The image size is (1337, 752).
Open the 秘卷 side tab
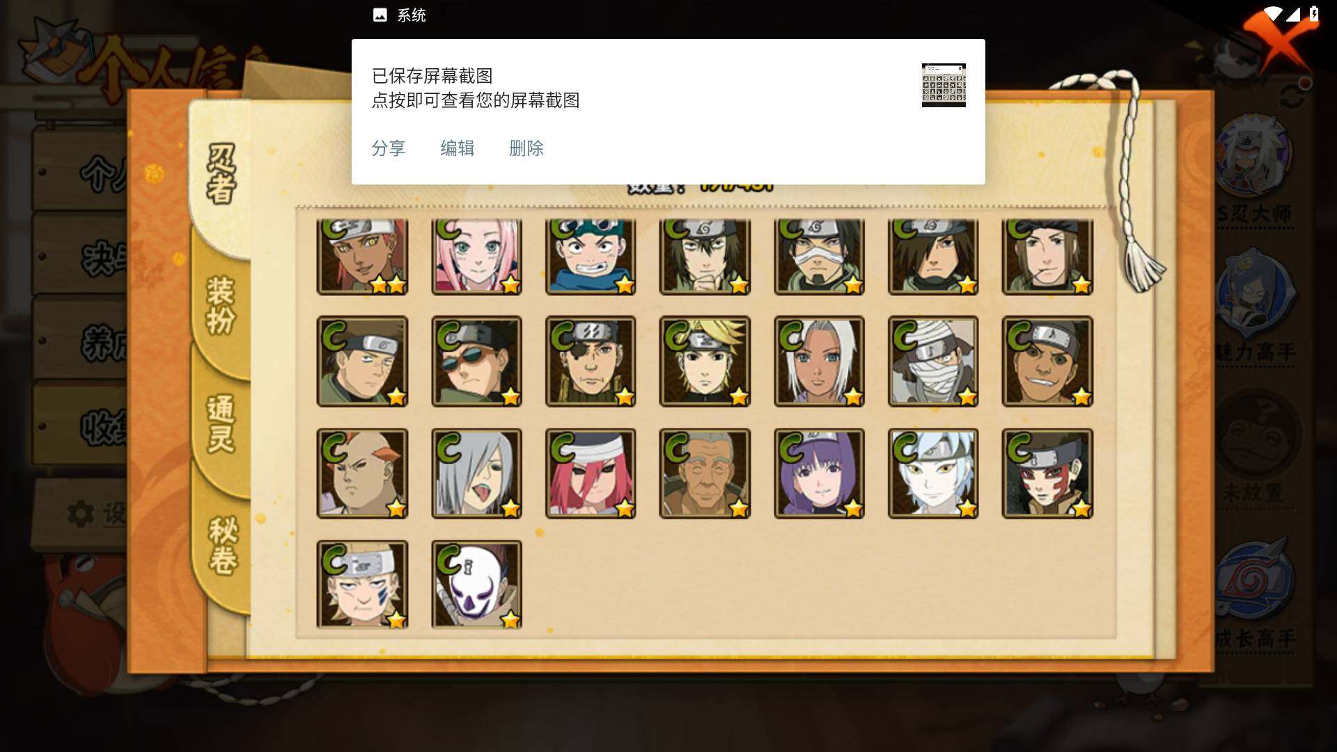click(223, 545)
